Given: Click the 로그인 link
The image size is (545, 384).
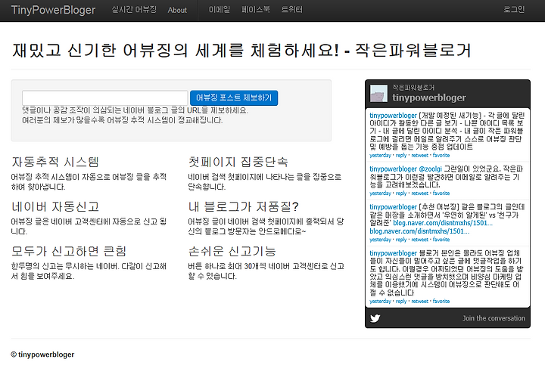Looking at the screenshot, I should pos(514,10).
